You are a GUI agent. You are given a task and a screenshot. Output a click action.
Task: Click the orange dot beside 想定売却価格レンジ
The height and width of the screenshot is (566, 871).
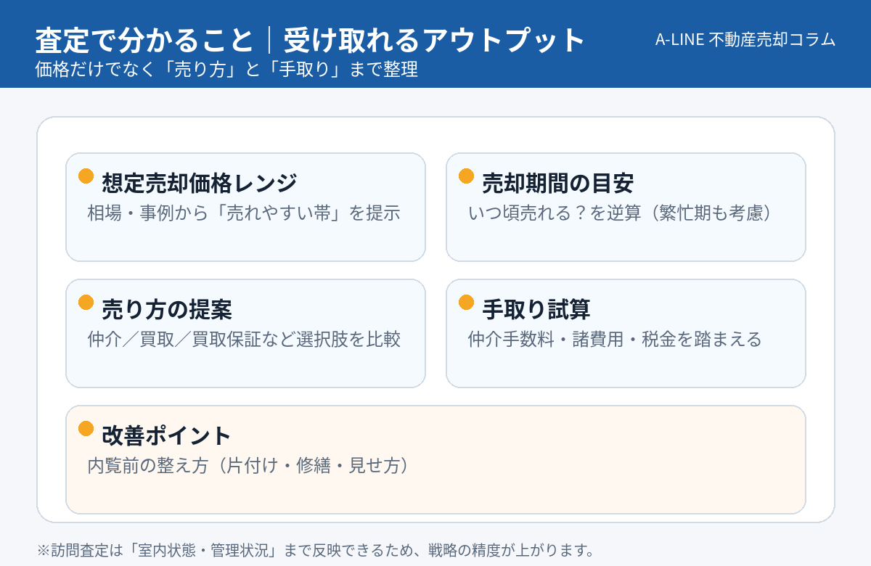[86, 176]
